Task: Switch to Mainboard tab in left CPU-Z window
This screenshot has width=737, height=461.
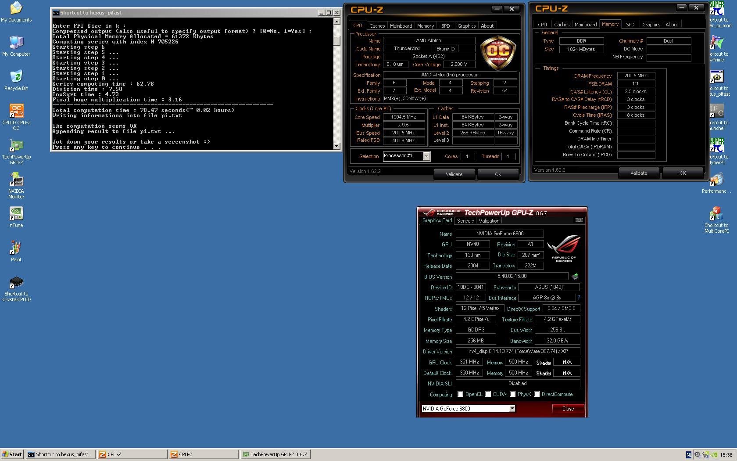Action: 401,26
